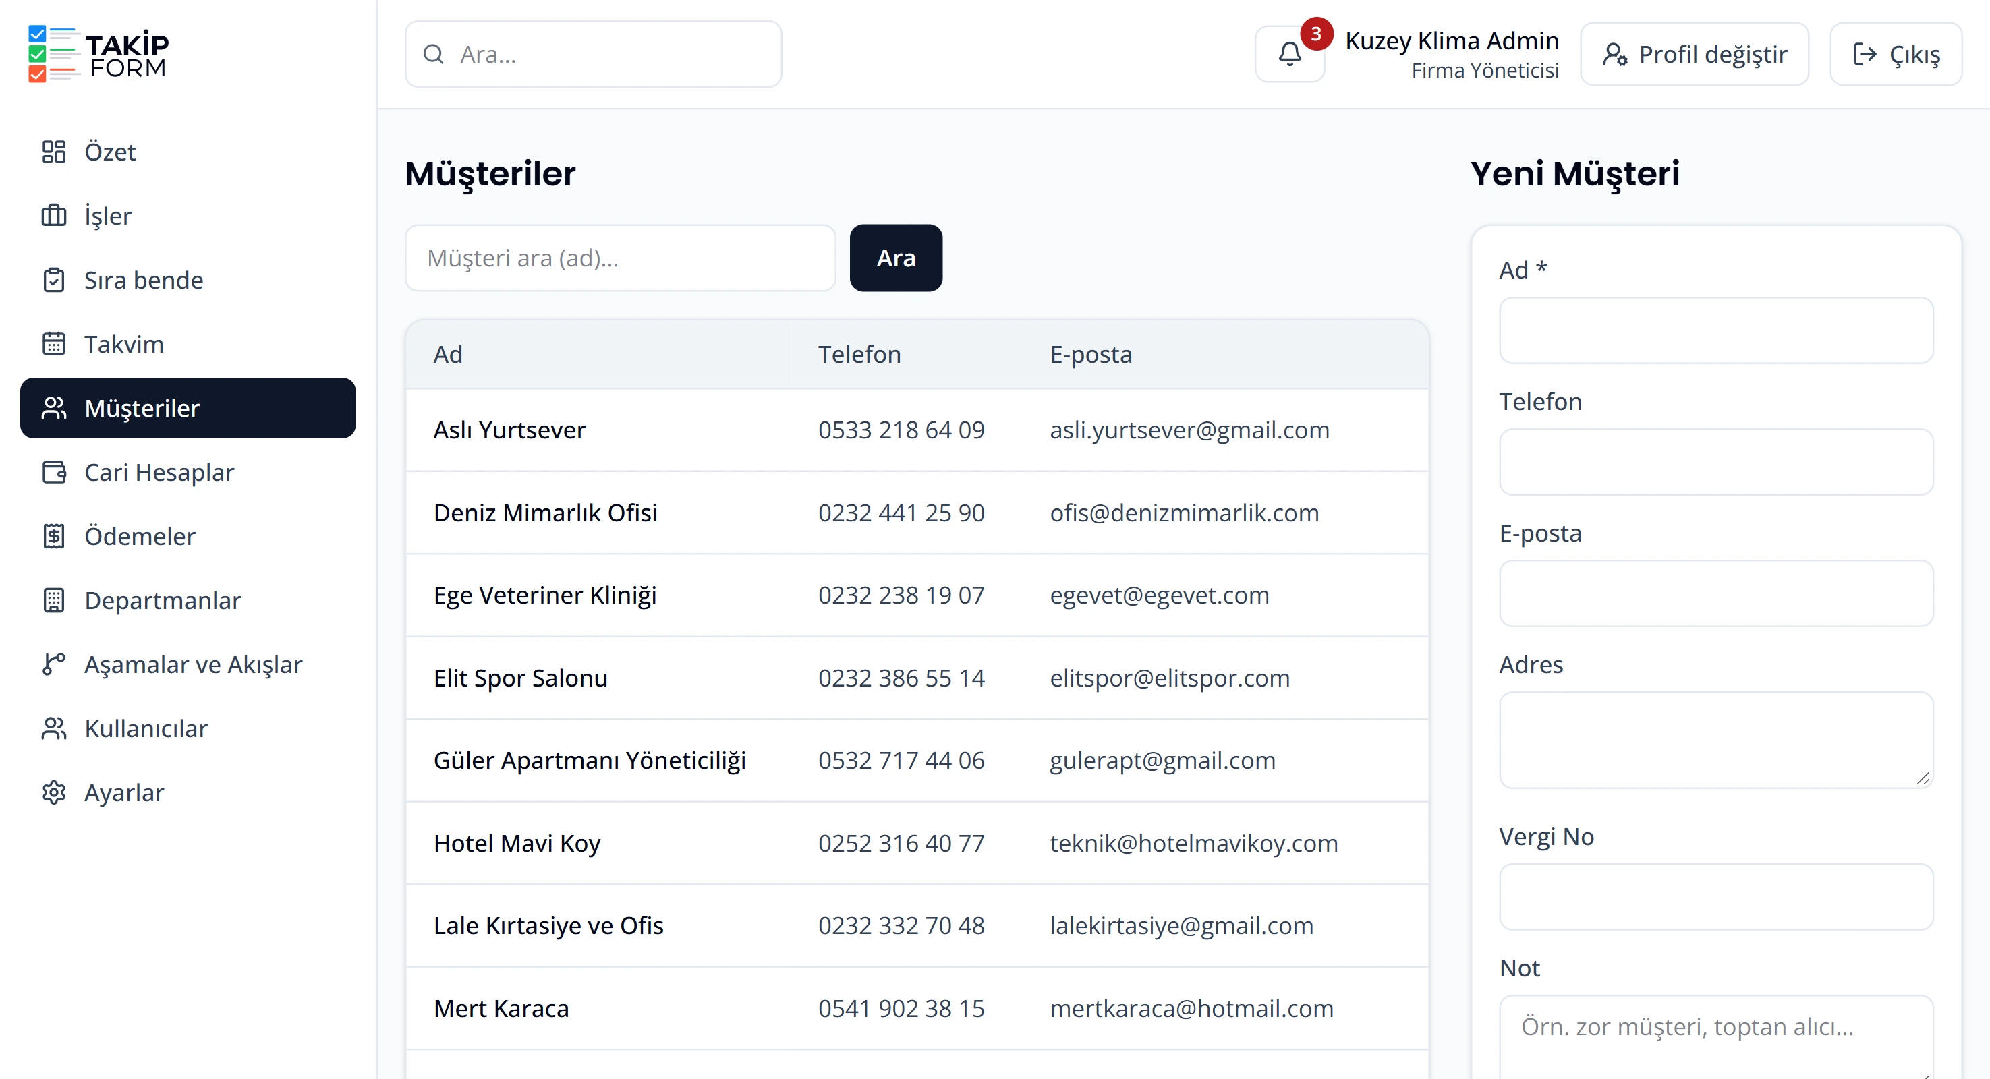1990x1079 pixels.
Task: Log out with the Çıkış button
Action: click(x=1895, y=54)
